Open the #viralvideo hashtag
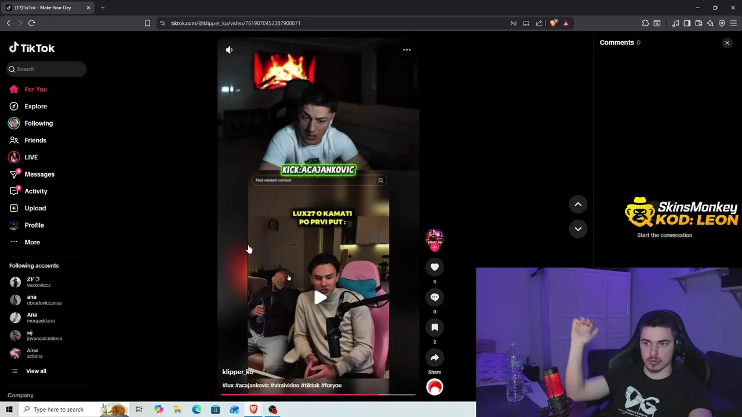Screen dimensions: 742x417 285,385
